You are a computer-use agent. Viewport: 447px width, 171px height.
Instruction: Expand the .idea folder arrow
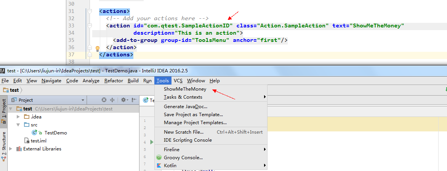click(x=18, y=117)
